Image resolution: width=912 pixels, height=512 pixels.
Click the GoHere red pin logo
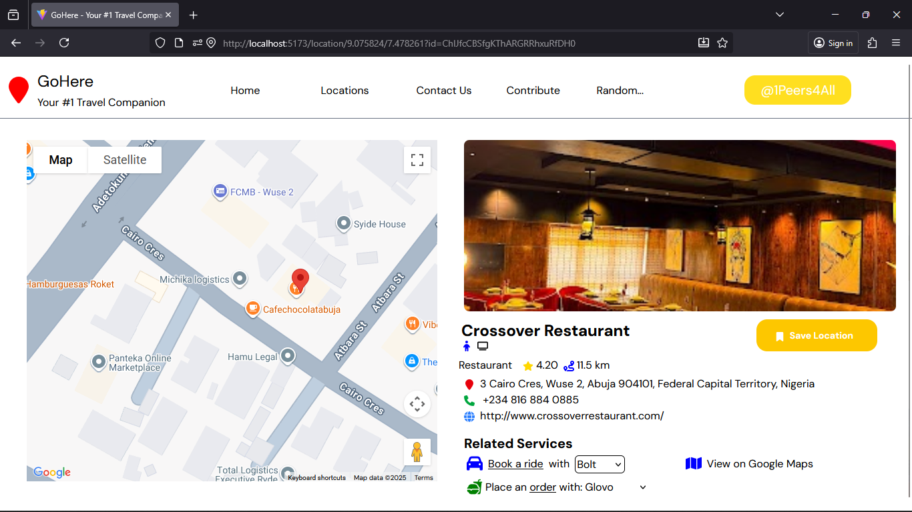tap(19, 90)
